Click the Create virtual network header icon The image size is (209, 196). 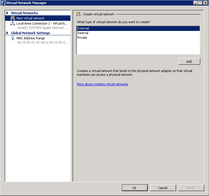click(x=78, y=14)
